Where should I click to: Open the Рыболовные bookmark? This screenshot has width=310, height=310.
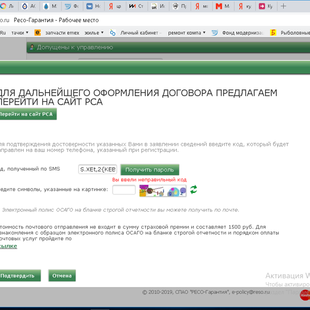click(295, 33)
